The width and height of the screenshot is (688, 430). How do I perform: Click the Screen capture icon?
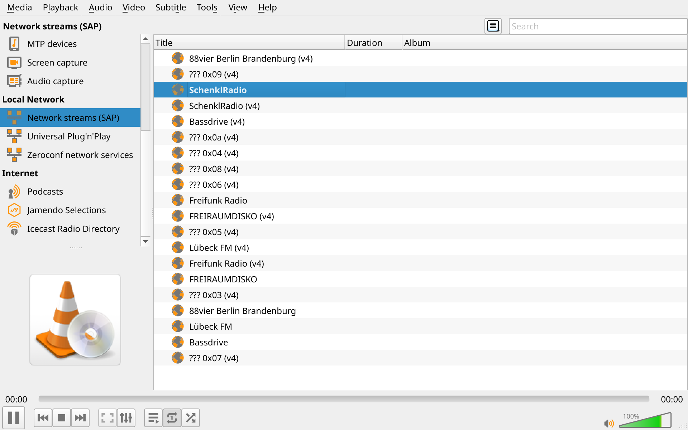click(x=14, y=62)
